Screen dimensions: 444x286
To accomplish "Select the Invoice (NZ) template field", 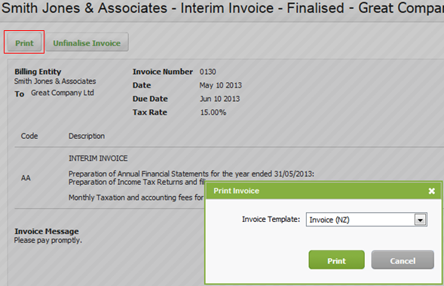I will [366, 220].
